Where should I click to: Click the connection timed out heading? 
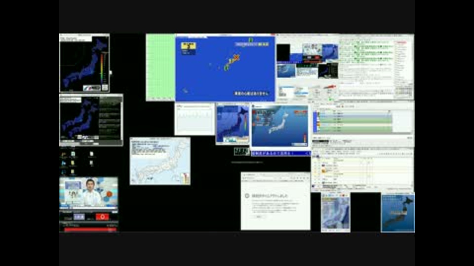(x=270, y=196)
